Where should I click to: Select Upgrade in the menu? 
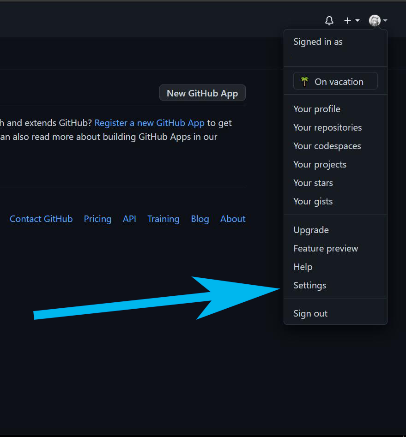coord(311,230)
